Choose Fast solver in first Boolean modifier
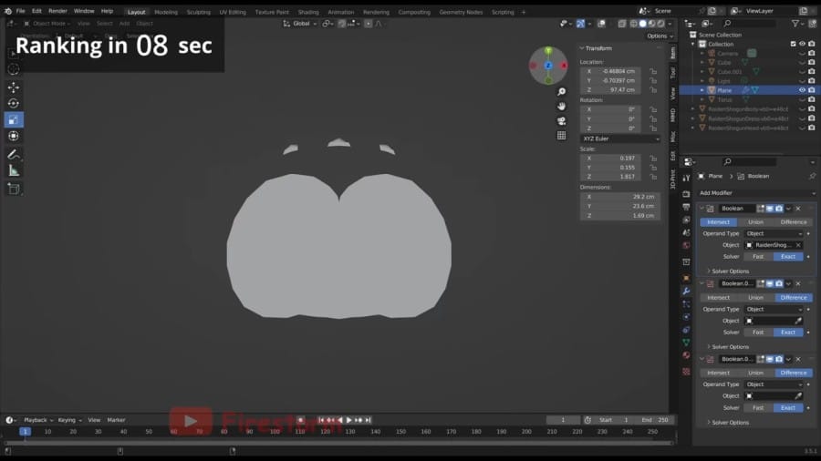821x461 pixels. [758, 257]
